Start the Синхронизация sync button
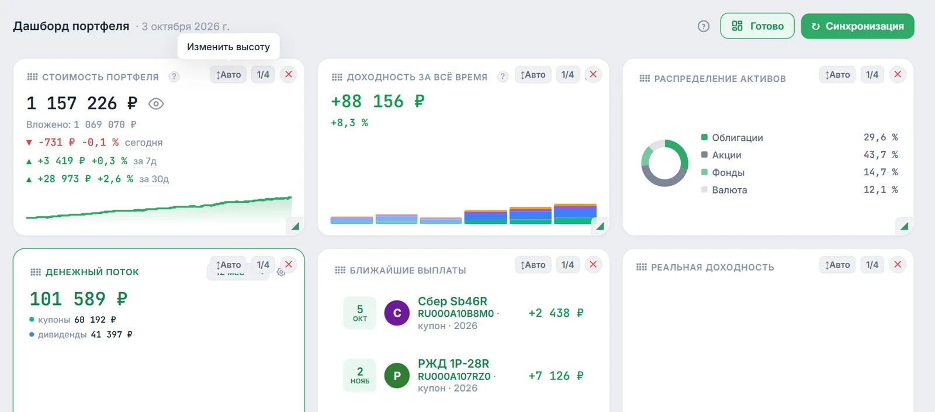The width and height of the screenshot is (935, 412). [x=857, y=26]
